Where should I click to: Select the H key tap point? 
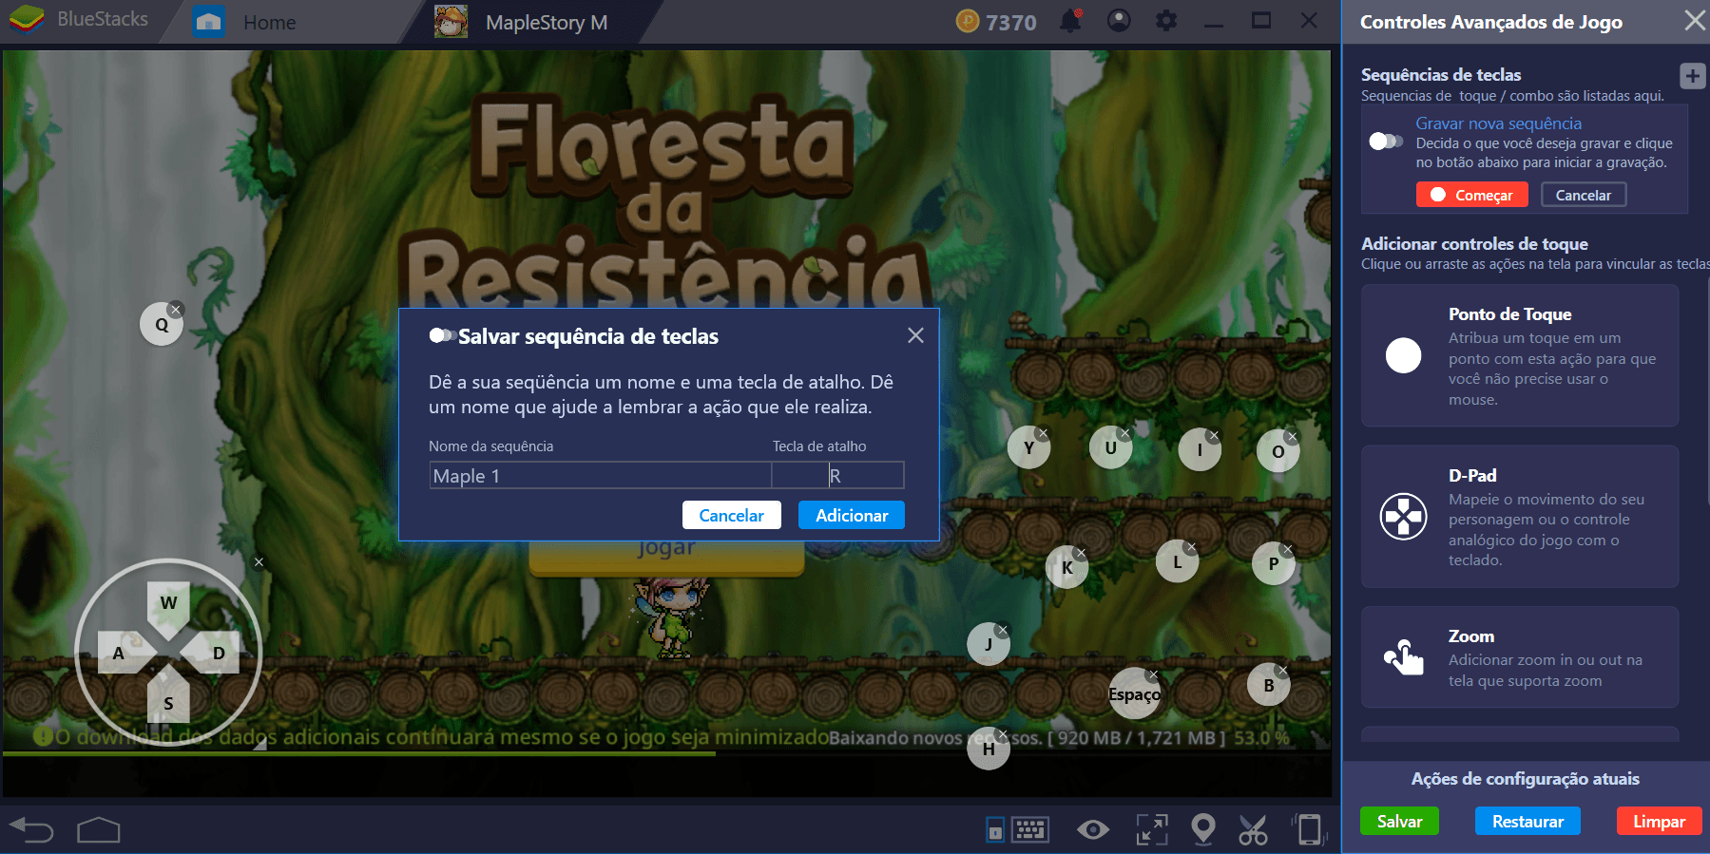989,749
